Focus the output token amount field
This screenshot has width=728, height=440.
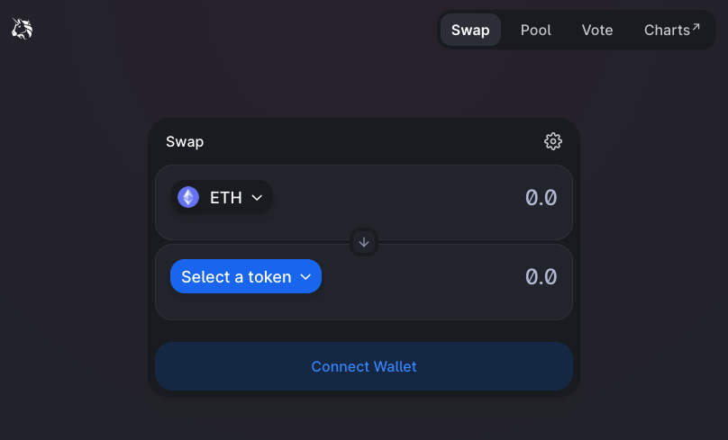click(441, 277)
